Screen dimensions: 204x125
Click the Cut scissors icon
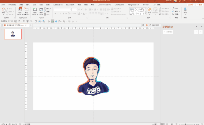click(x=7, y=9)
